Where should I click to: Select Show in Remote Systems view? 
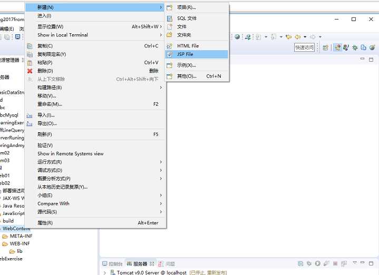point(95,154)
